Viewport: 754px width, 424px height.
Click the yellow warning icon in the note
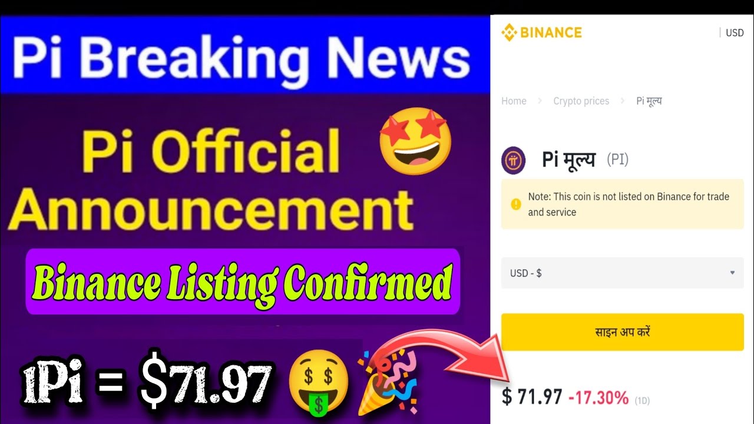(x=516, y=204)
